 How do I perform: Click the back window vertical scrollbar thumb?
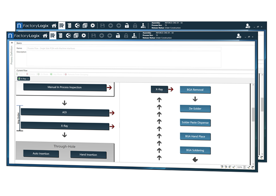[x=262, y=104]
